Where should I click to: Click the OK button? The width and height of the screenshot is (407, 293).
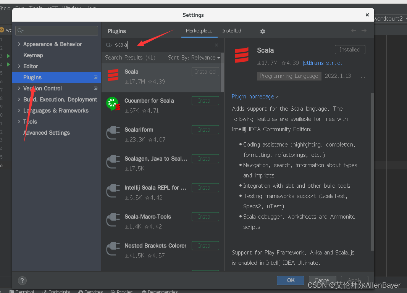pyautogui.click(x=291, y=280)
